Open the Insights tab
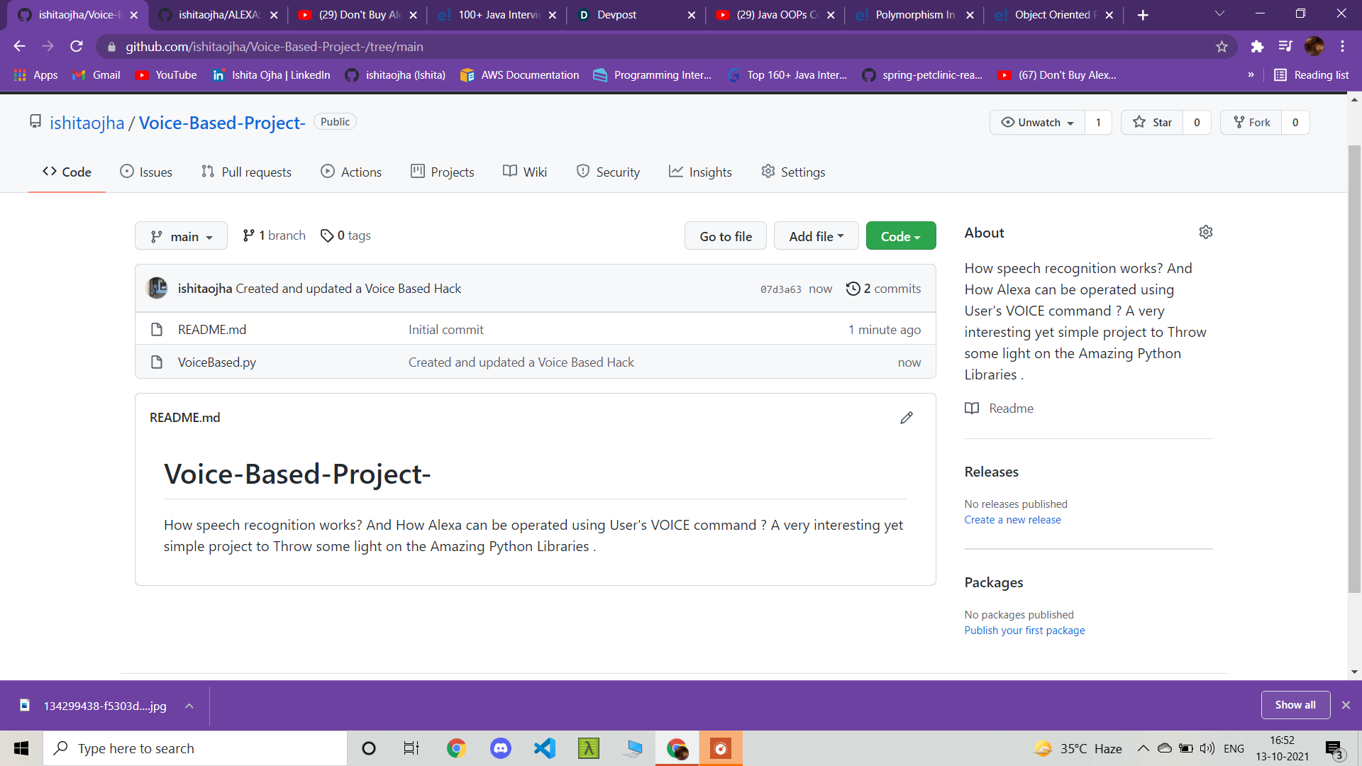This screenshot has height=766, width=1362. (700, 172)
